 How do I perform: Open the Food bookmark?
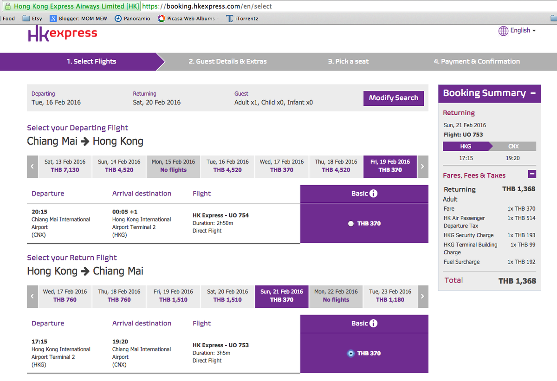[x=8, y=19]
